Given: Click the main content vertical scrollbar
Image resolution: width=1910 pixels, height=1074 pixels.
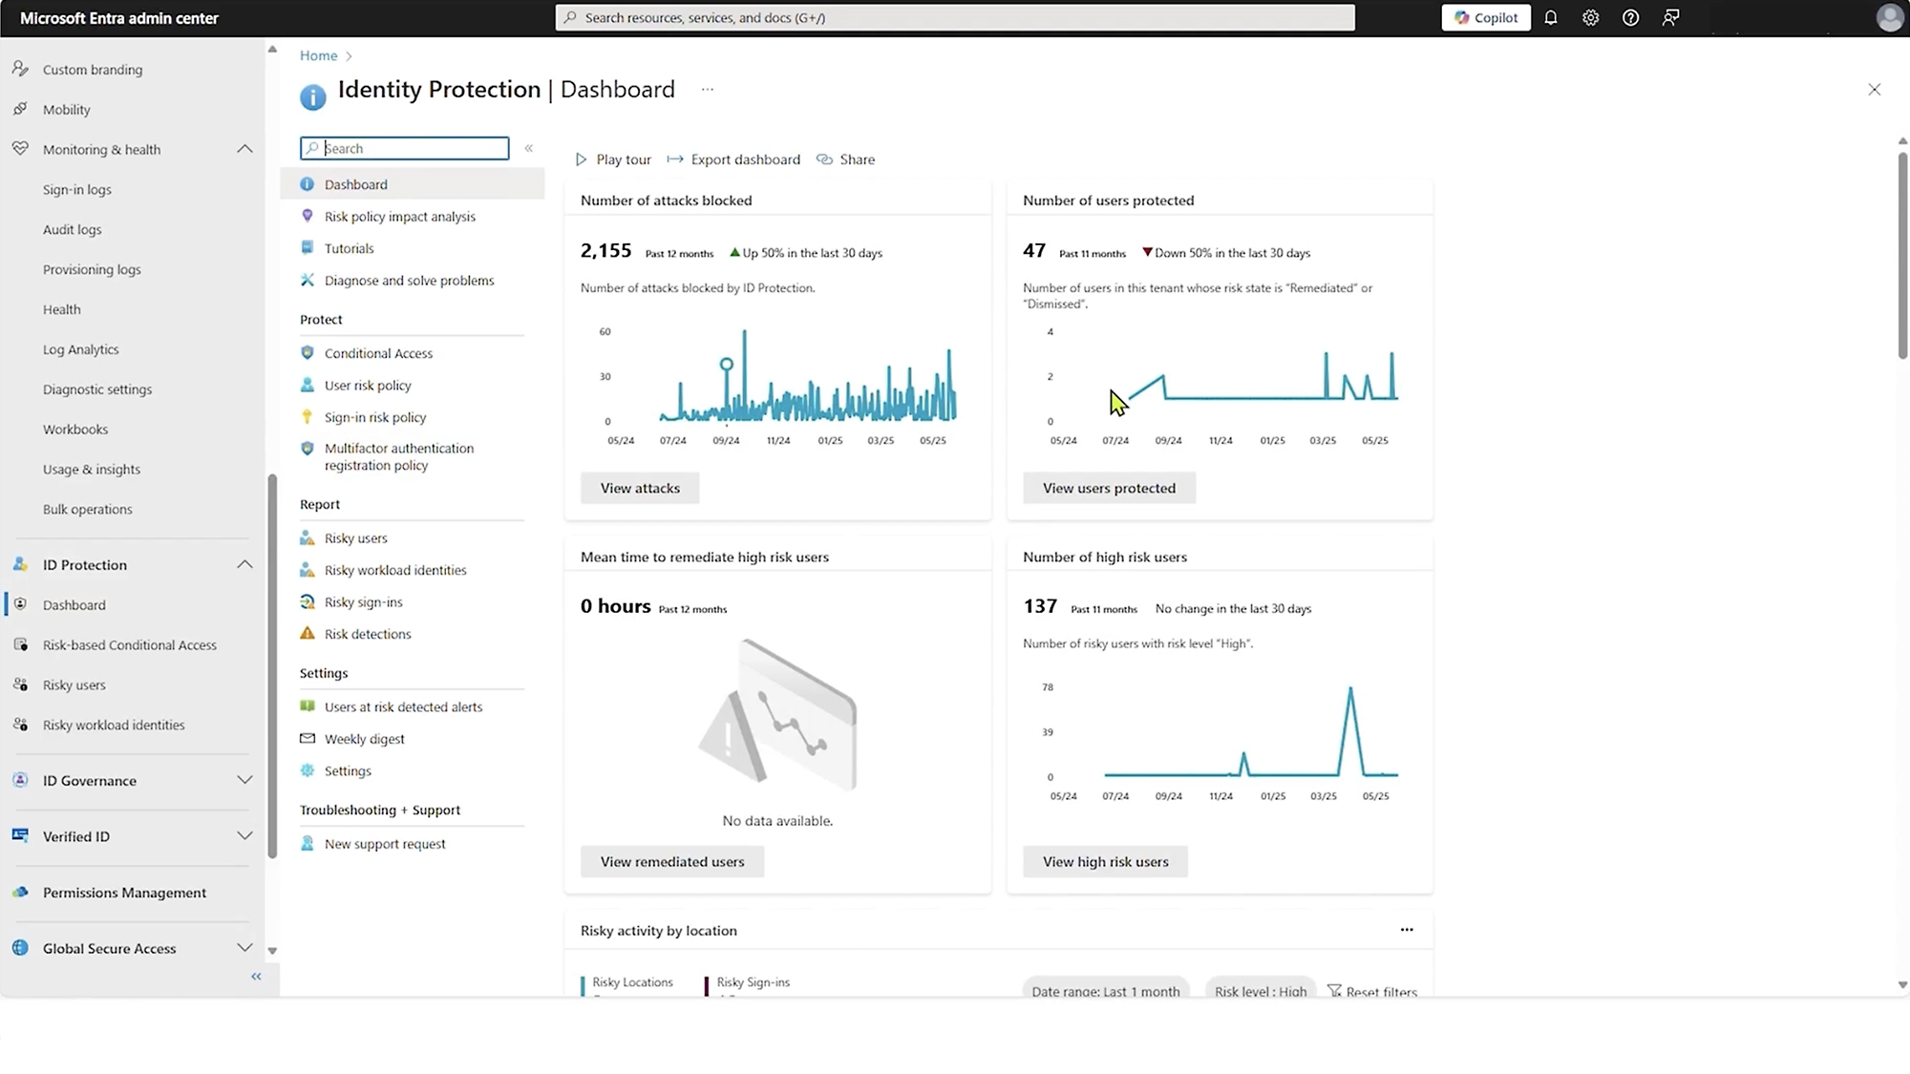Looking at the screenshot, I should pyautogui.click(x=1902, y=256).
